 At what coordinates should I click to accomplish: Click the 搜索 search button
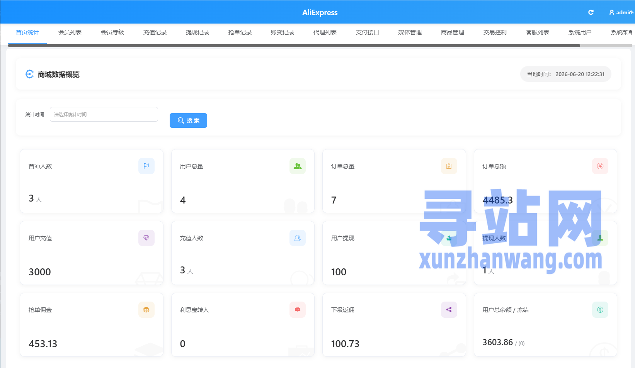click(x=188, y=120)
